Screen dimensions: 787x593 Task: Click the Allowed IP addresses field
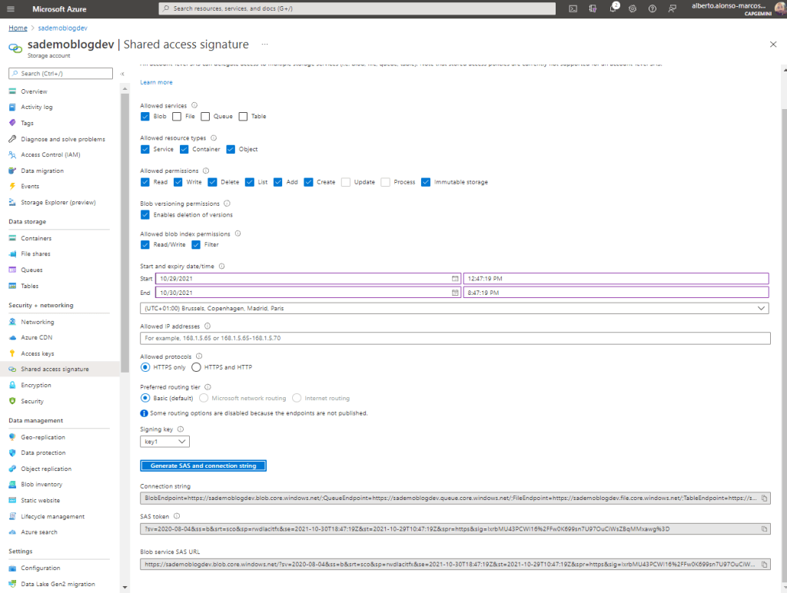tap(454, 338)
